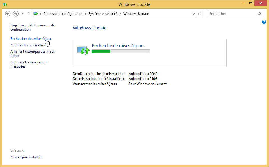Click Dernière recherche de mises à jour label

click(x=99, y=74)
